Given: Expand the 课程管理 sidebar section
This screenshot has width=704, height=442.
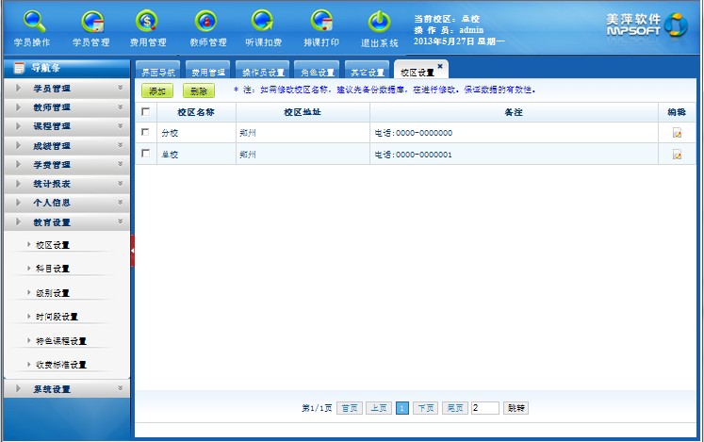Looking at the screenshot, I should [x=66, y=126].
